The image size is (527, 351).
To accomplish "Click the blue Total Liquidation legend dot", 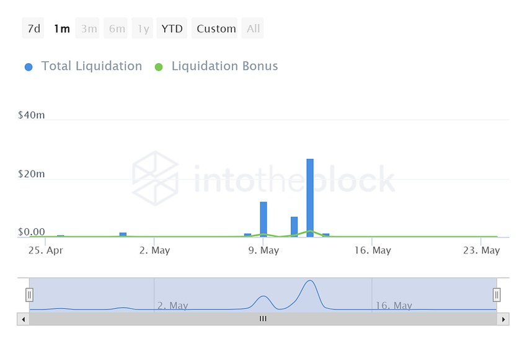I will (29, 66).
